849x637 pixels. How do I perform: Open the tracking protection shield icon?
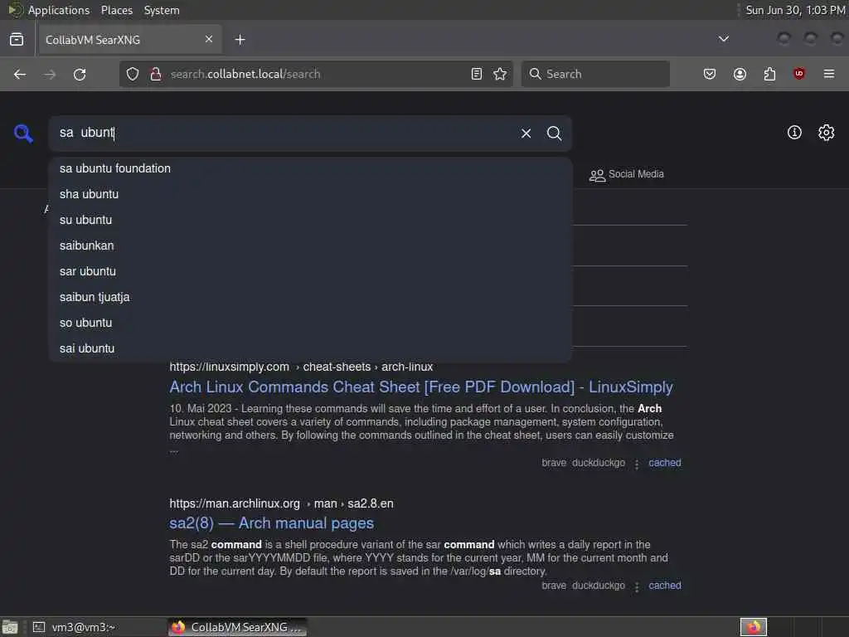click(x=133, y=74)
